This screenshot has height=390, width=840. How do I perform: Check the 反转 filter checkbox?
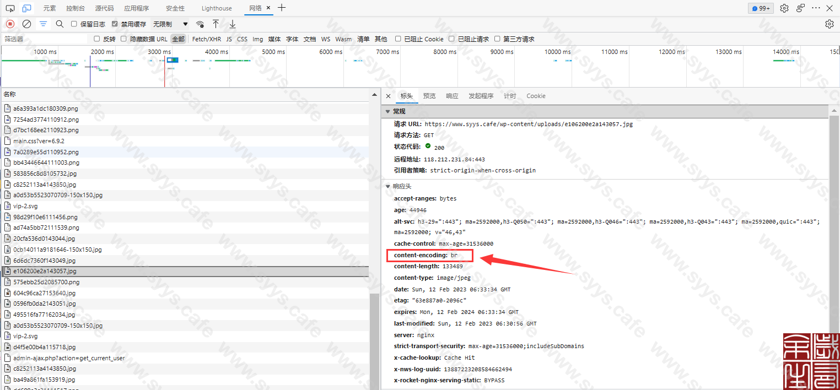pos(97,39)
